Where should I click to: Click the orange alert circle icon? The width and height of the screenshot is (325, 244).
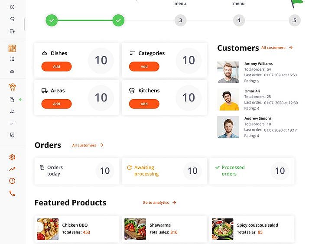click(12, 181)
